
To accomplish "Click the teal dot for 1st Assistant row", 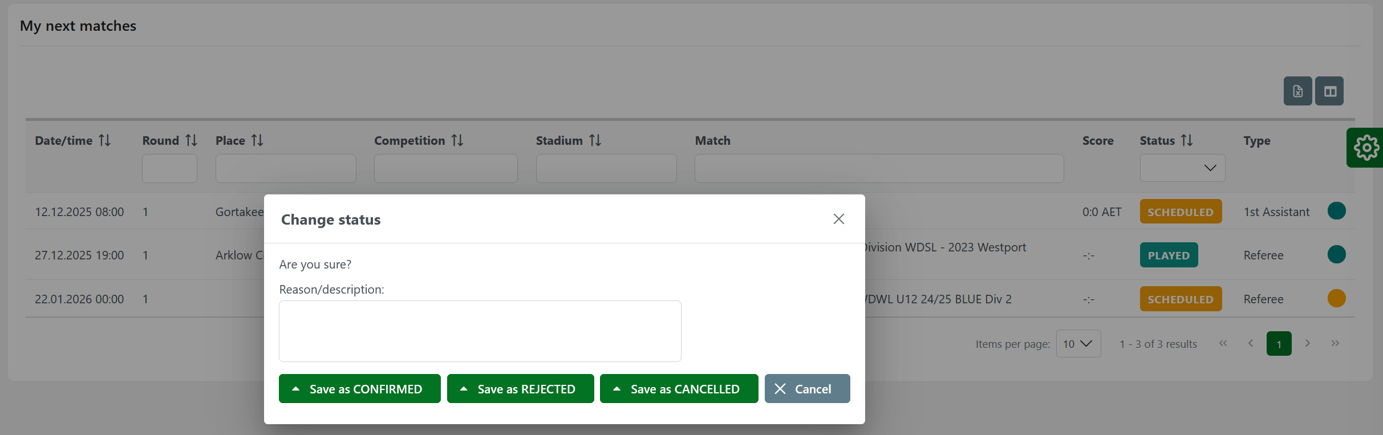I will pyautogui.click(x=1336, y=211).
